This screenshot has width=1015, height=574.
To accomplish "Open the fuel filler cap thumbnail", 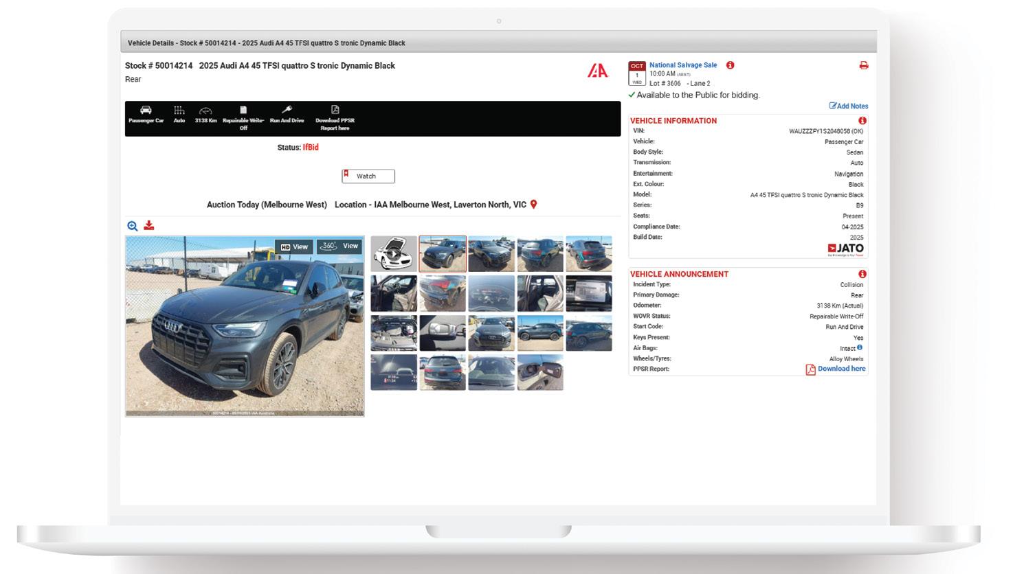I will click(x=540, y=372).
